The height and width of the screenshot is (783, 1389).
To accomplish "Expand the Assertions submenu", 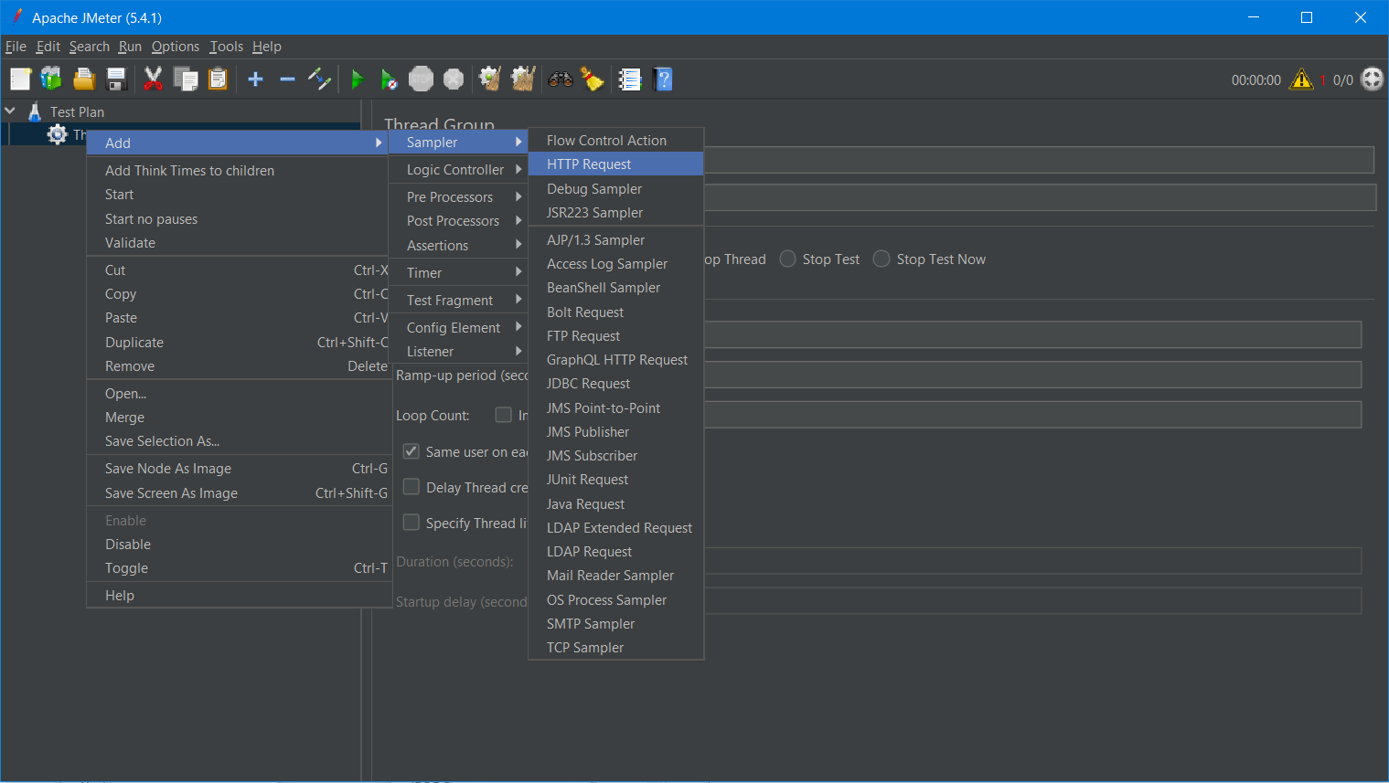I will pos(459,246).
